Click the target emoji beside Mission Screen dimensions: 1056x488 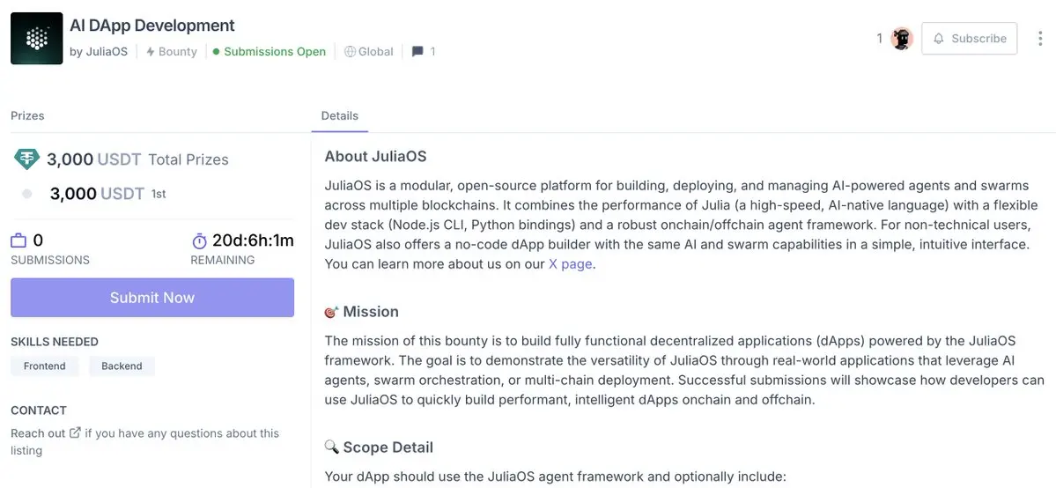tap(331, 312)
